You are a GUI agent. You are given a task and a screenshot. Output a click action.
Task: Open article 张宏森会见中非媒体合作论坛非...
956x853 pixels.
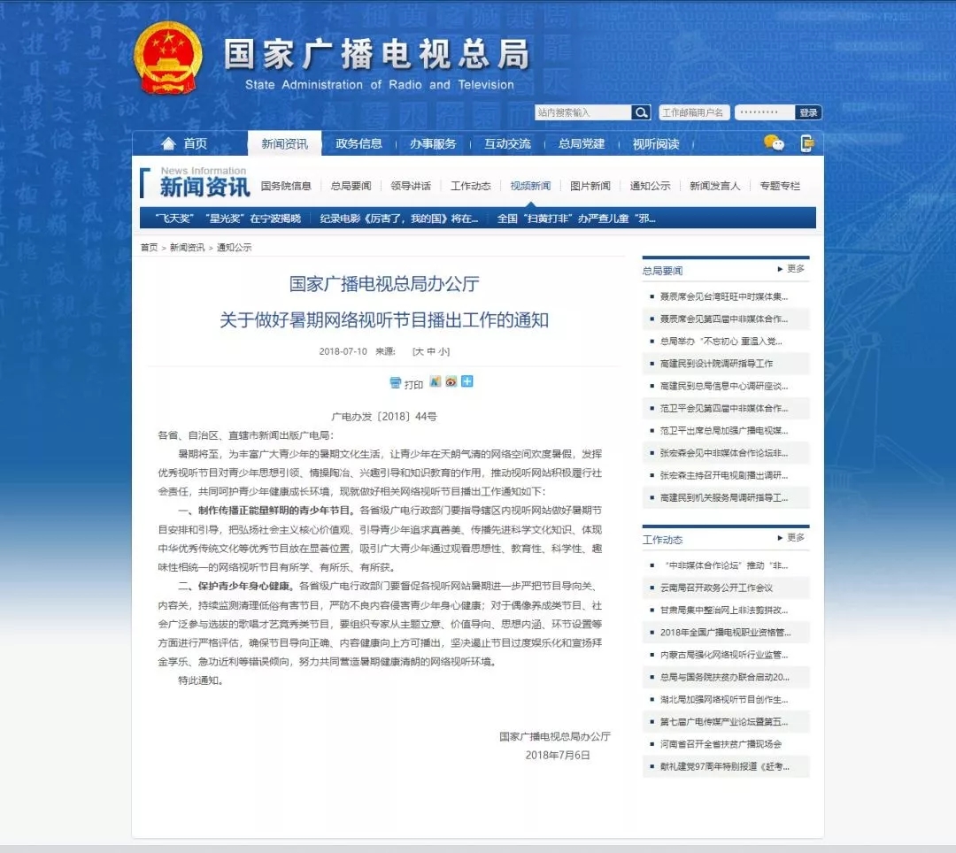coord(724,453)
